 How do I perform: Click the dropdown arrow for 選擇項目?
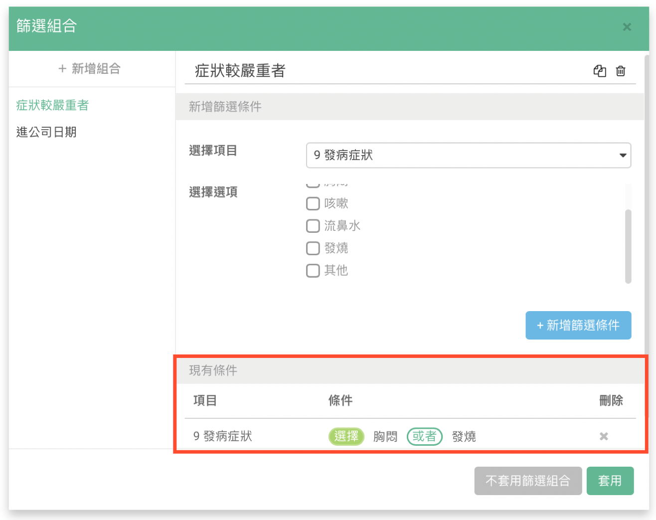pos(623,156)
